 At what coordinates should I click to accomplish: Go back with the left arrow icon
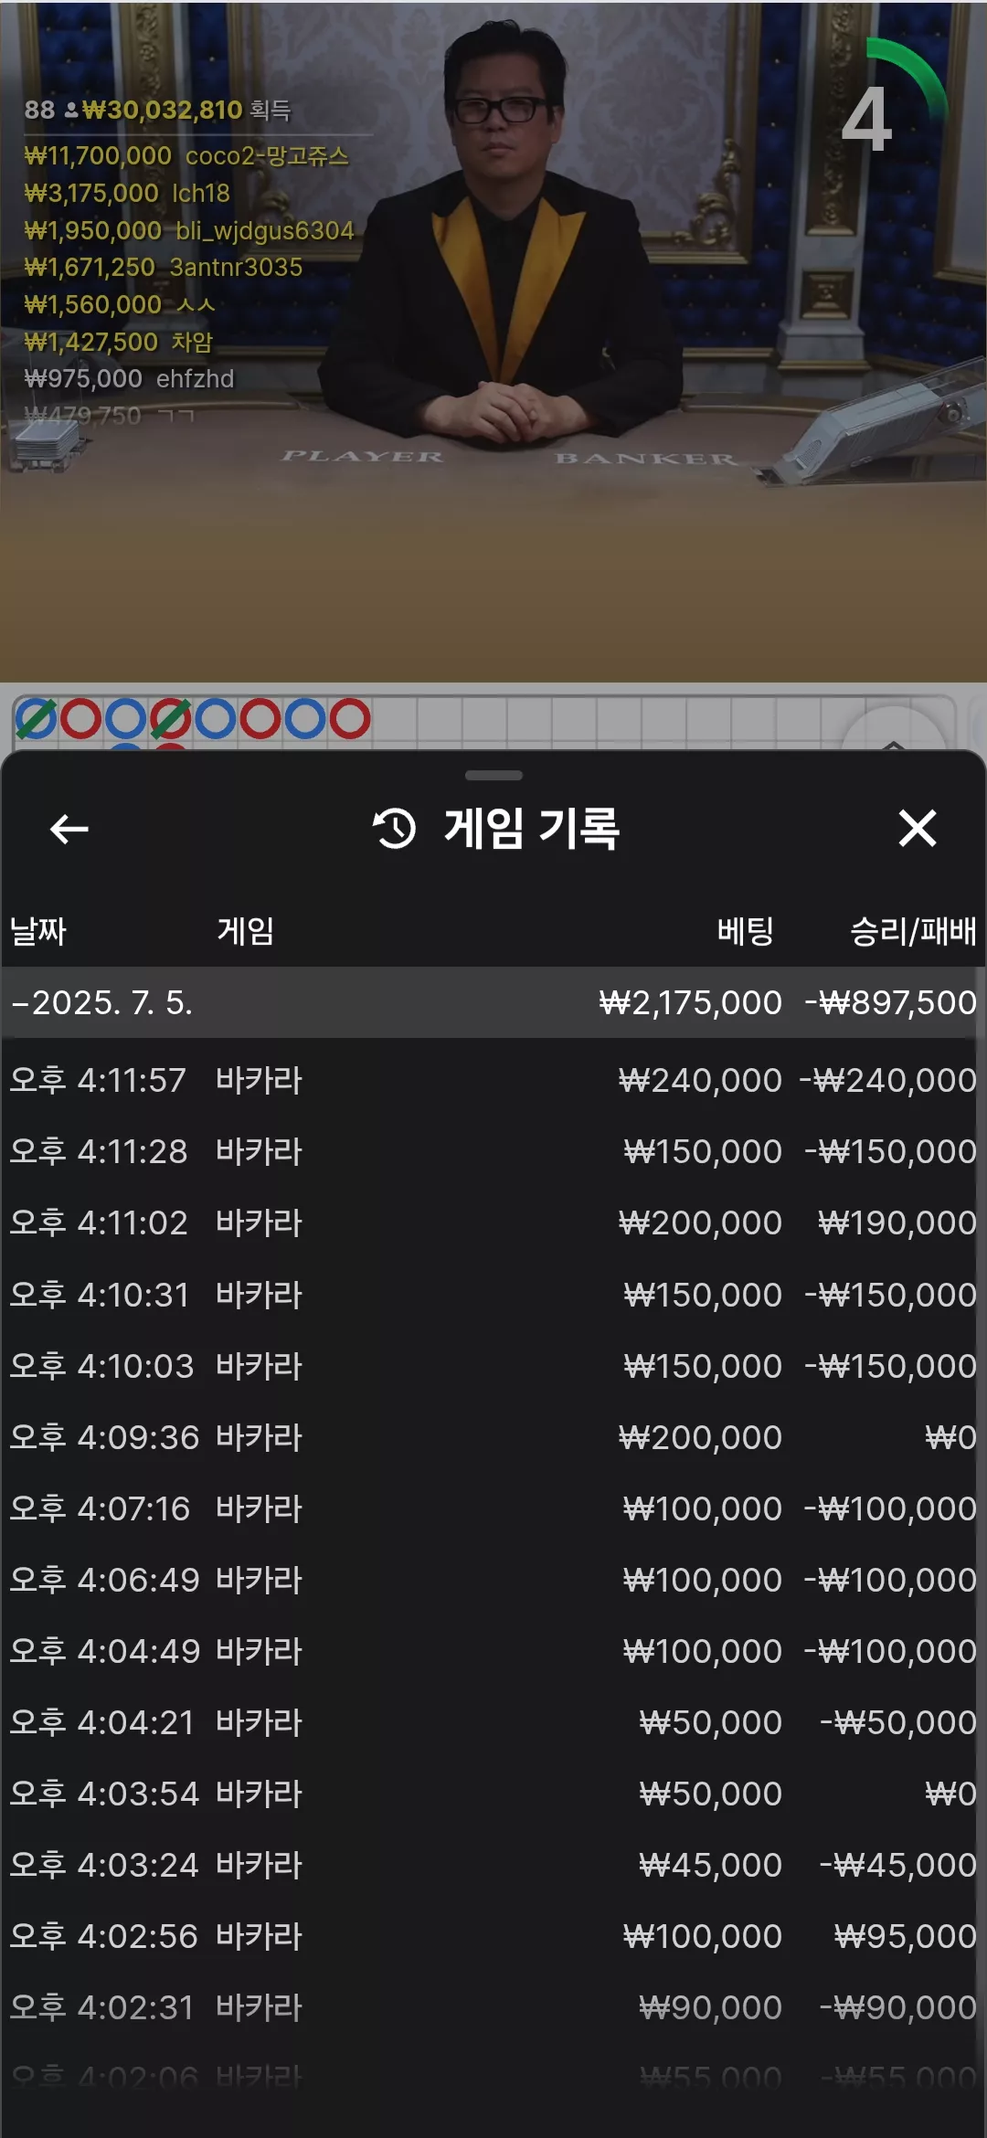click(x=69, y=829)
